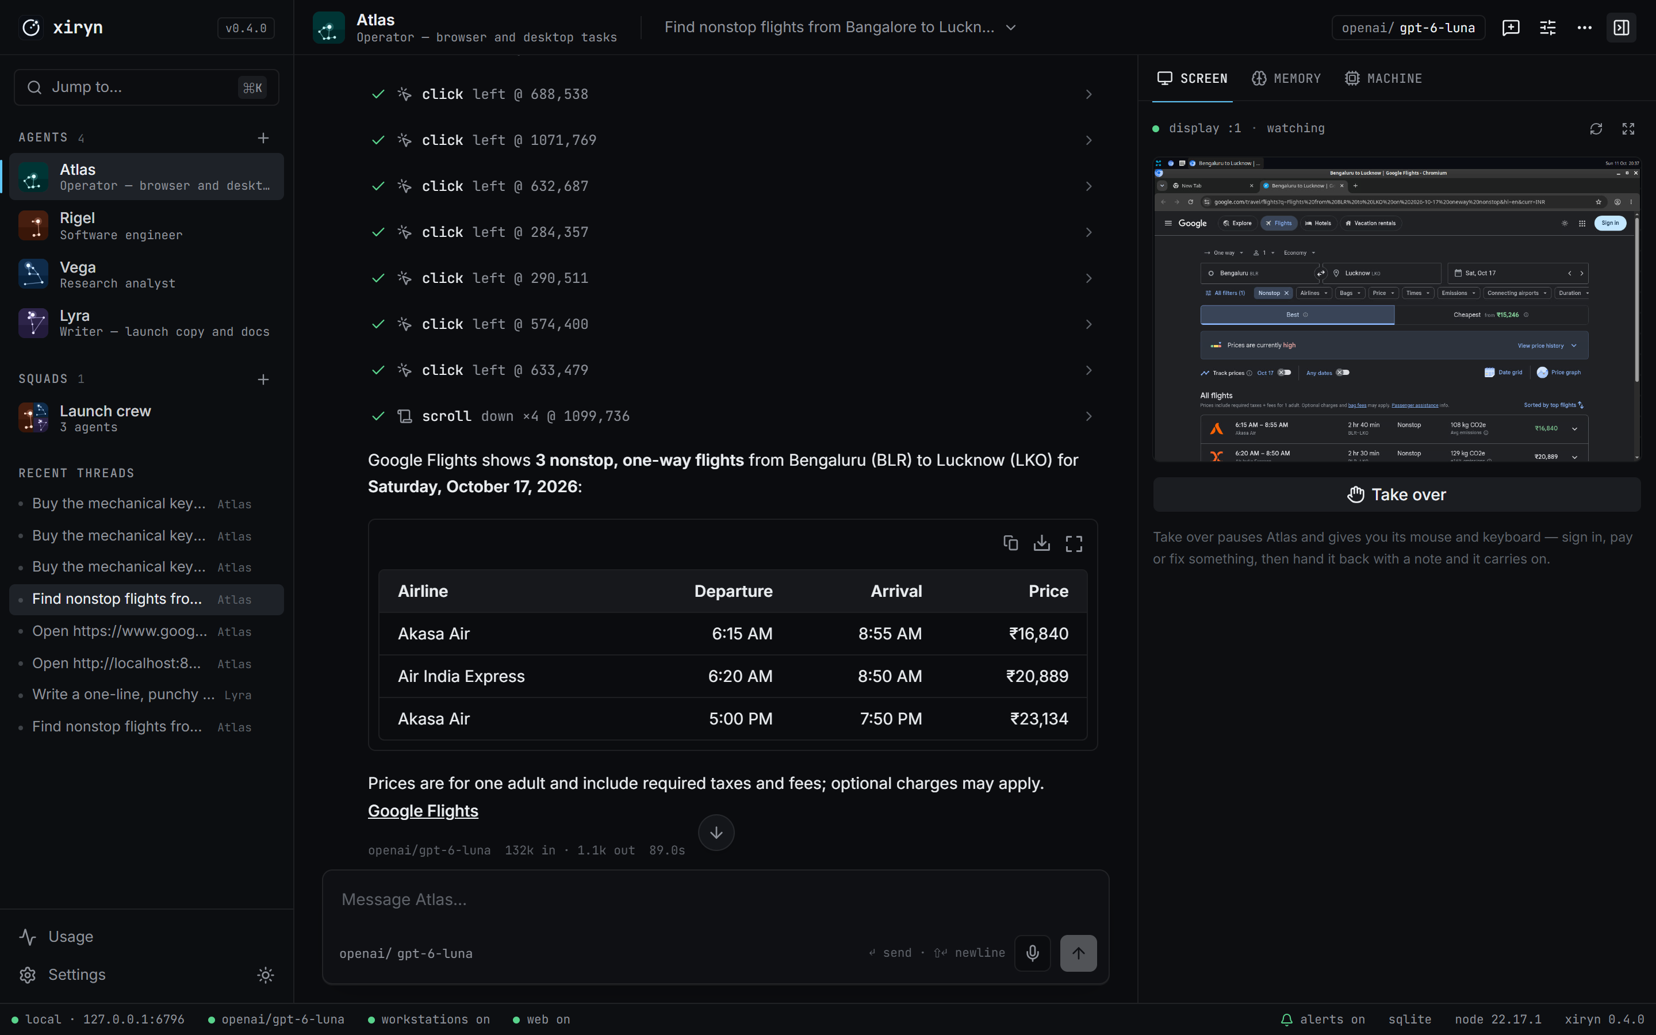
Task: Download the flights table
Action: tap(1041, 543)
